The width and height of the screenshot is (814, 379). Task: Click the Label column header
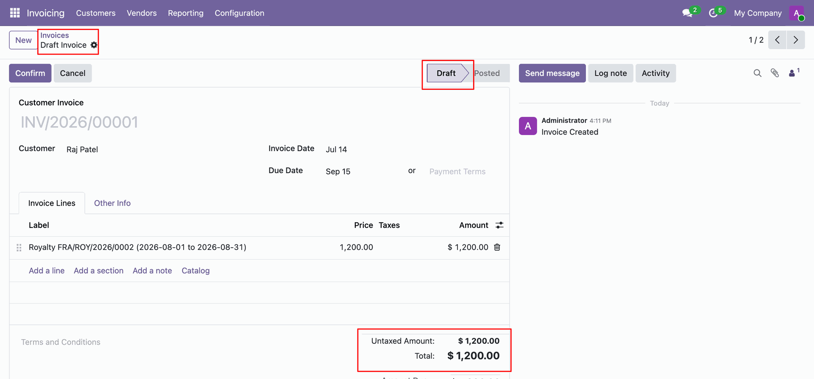[x=39, y=225]
